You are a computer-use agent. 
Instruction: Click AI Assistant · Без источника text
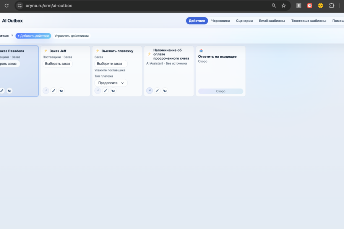coord(167,63)
